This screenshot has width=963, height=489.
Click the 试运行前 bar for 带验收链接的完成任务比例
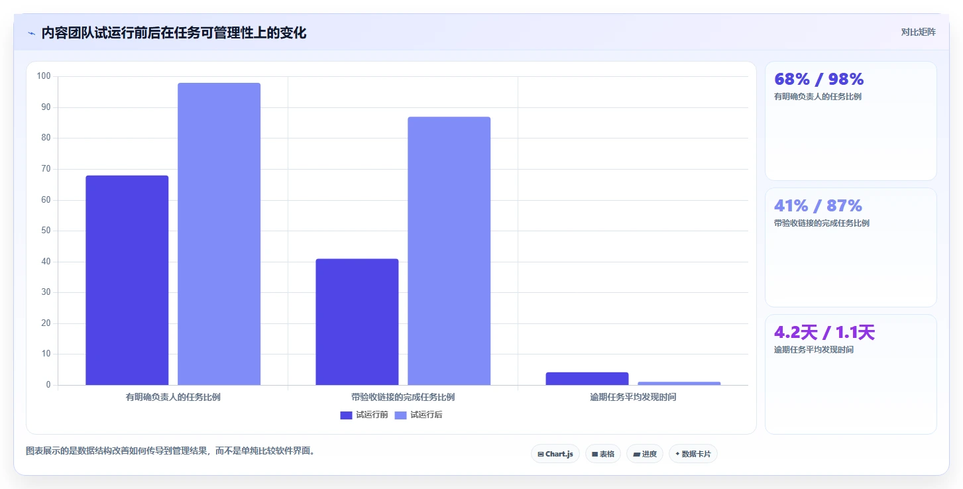click(357, 322)
